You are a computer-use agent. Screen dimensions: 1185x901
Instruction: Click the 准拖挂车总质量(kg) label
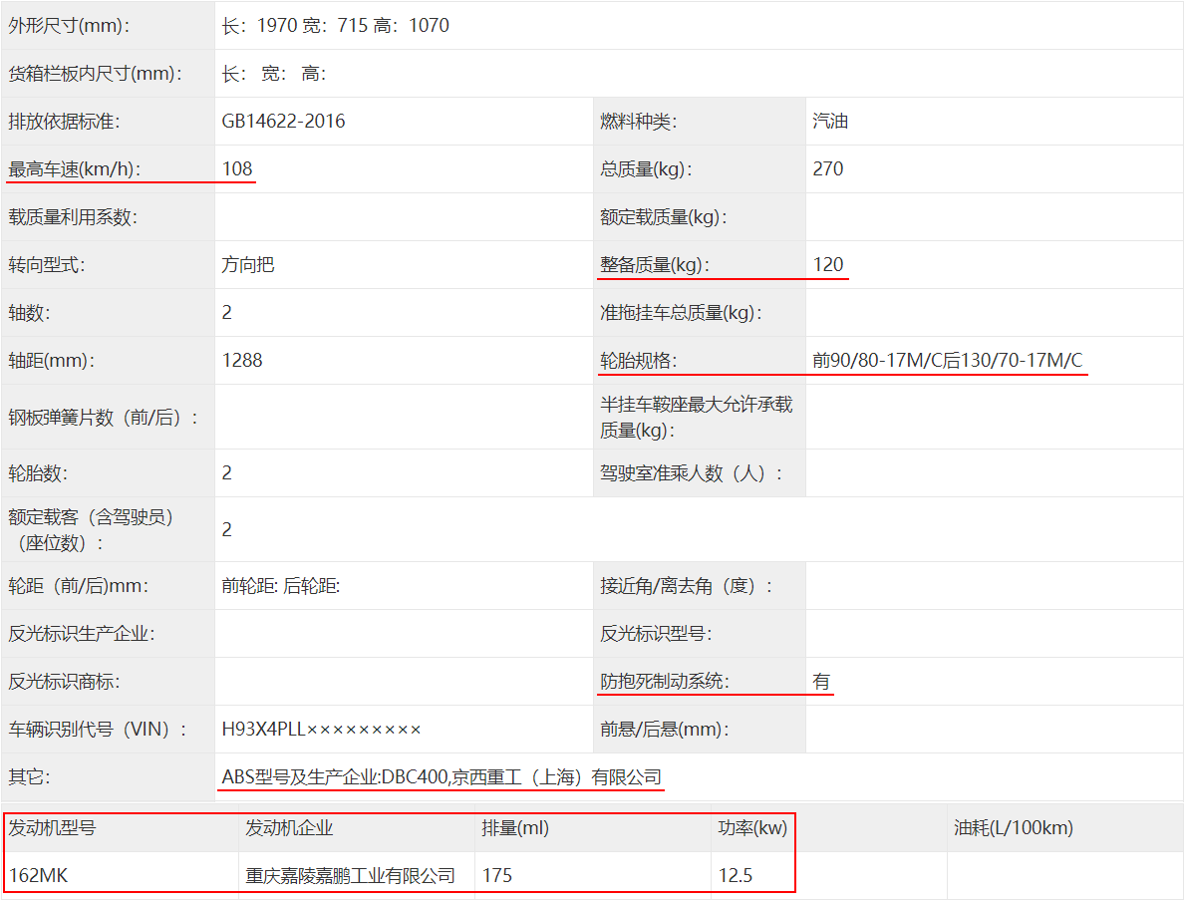[x=681, y=312]
